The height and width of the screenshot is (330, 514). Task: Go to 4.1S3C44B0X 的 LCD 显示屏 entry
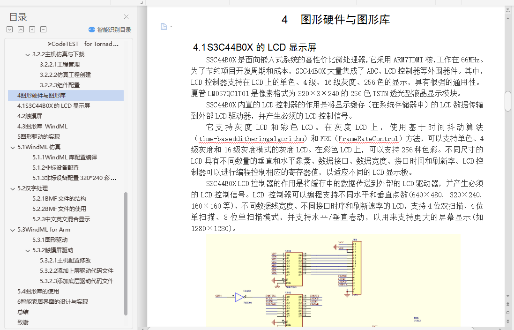(x=53, y=105)
